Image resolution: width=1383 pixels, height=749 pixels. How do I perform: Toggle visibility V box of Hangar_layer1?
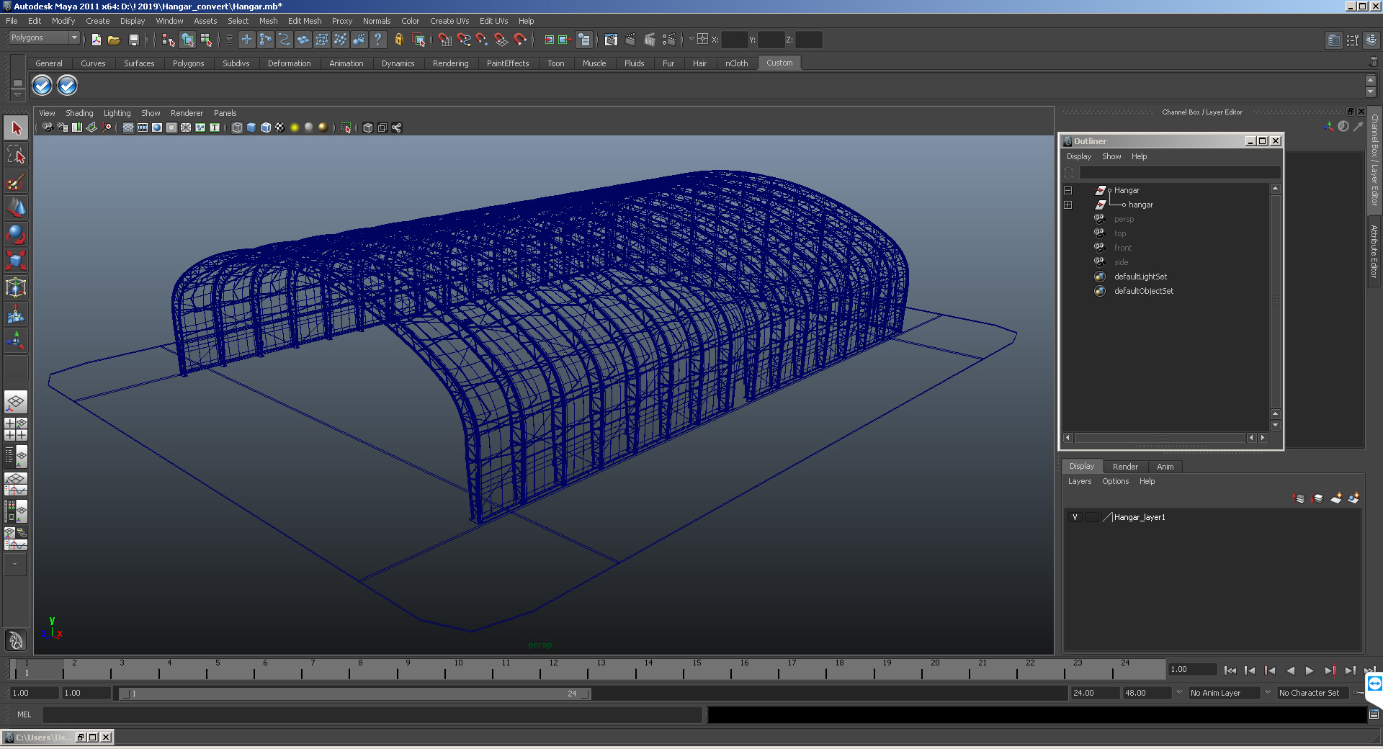[1075, 517]
